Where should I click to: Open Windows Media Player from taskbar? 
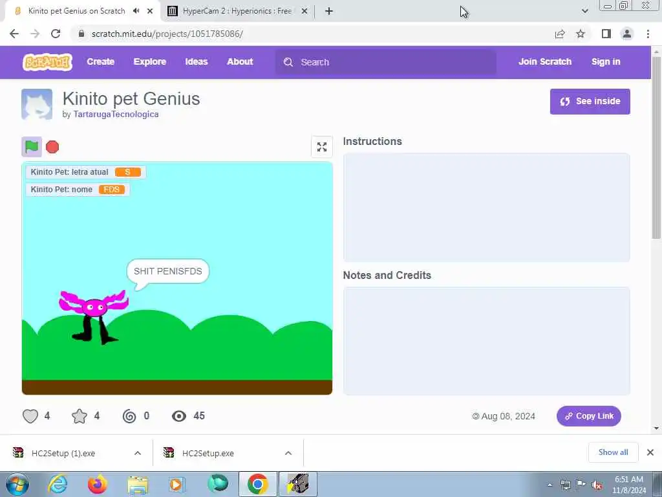176,484
